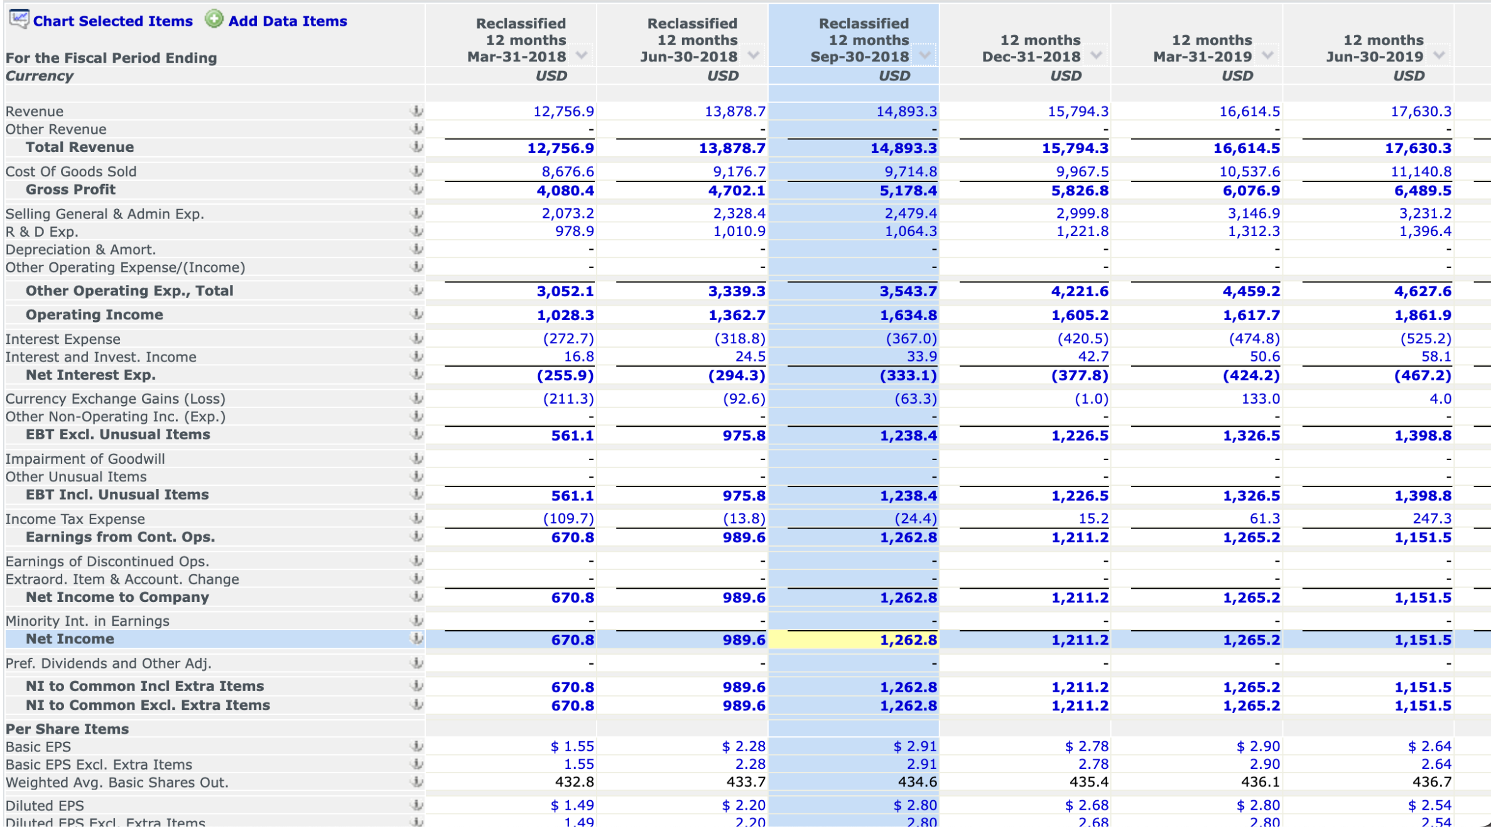Click the Chart Selected Items icon
The image size is (1491, 831).
(x=19, y=19)
